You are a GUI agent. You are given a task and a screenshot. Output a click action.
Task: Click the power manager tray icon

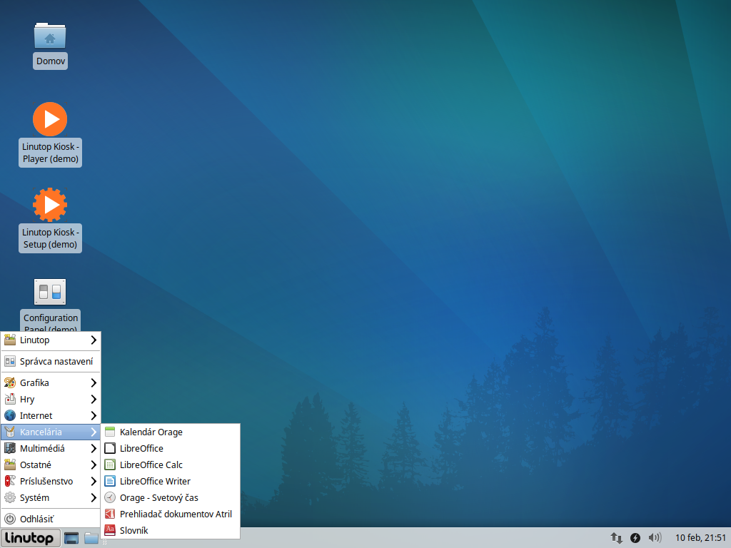[x=635, y=538]
